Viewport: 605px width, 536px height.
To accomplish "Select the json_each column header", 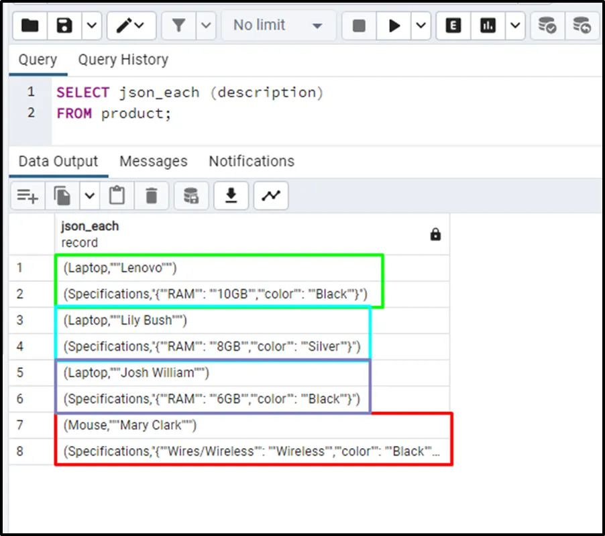I will click(90, 227).
